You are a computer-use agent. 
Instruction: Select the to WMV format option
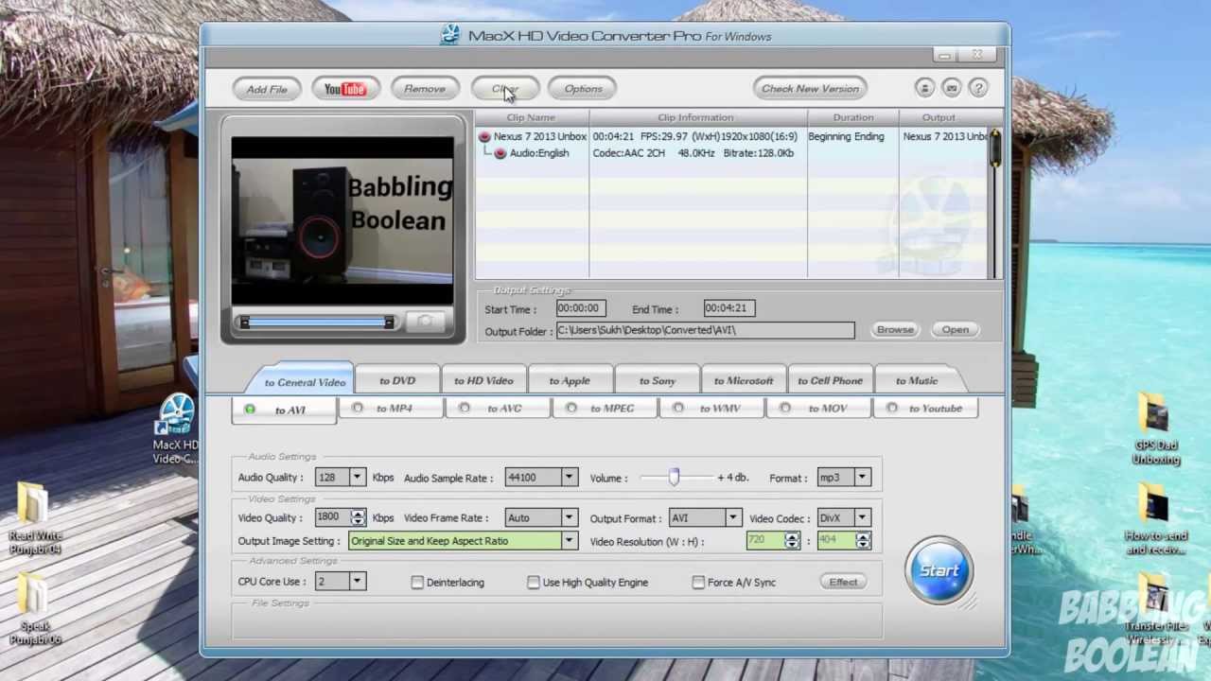pos(711,409)
